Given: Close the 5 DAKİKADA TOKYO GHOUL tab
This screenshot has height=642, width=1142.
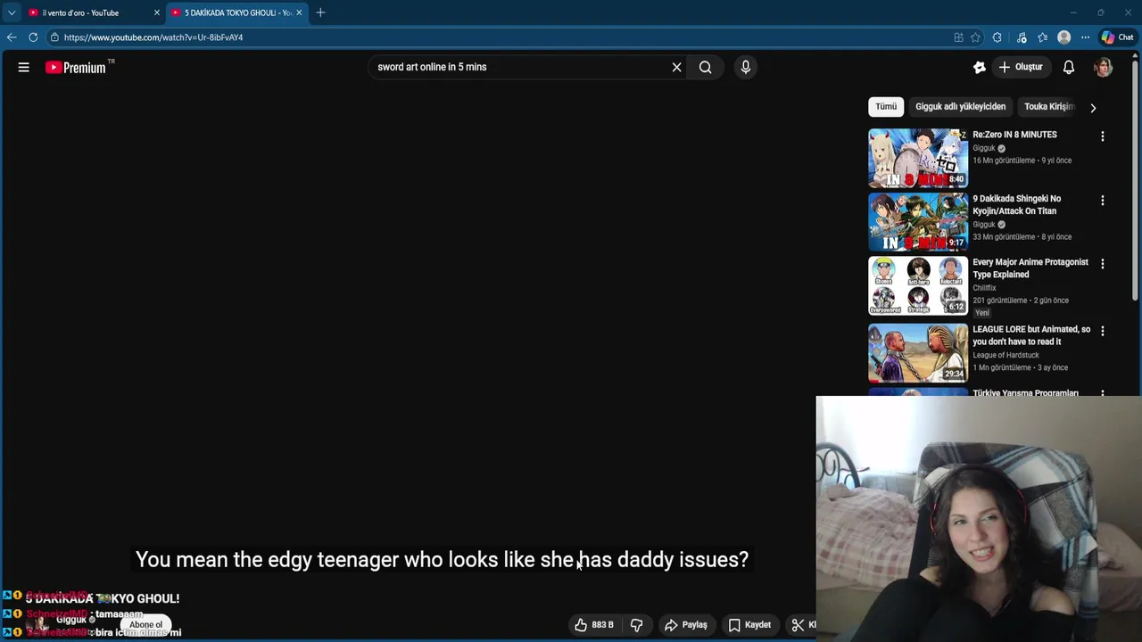Looking at the screenshot, I should [299, 12].
